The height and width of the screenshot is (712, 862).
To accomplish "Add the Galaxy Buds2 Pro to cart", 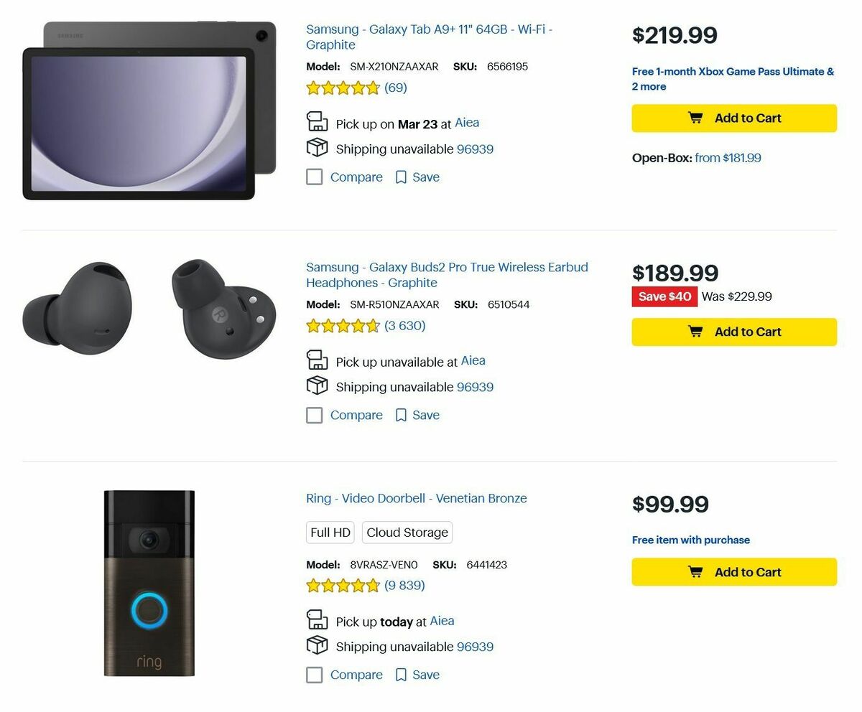I will click(734, 332).
